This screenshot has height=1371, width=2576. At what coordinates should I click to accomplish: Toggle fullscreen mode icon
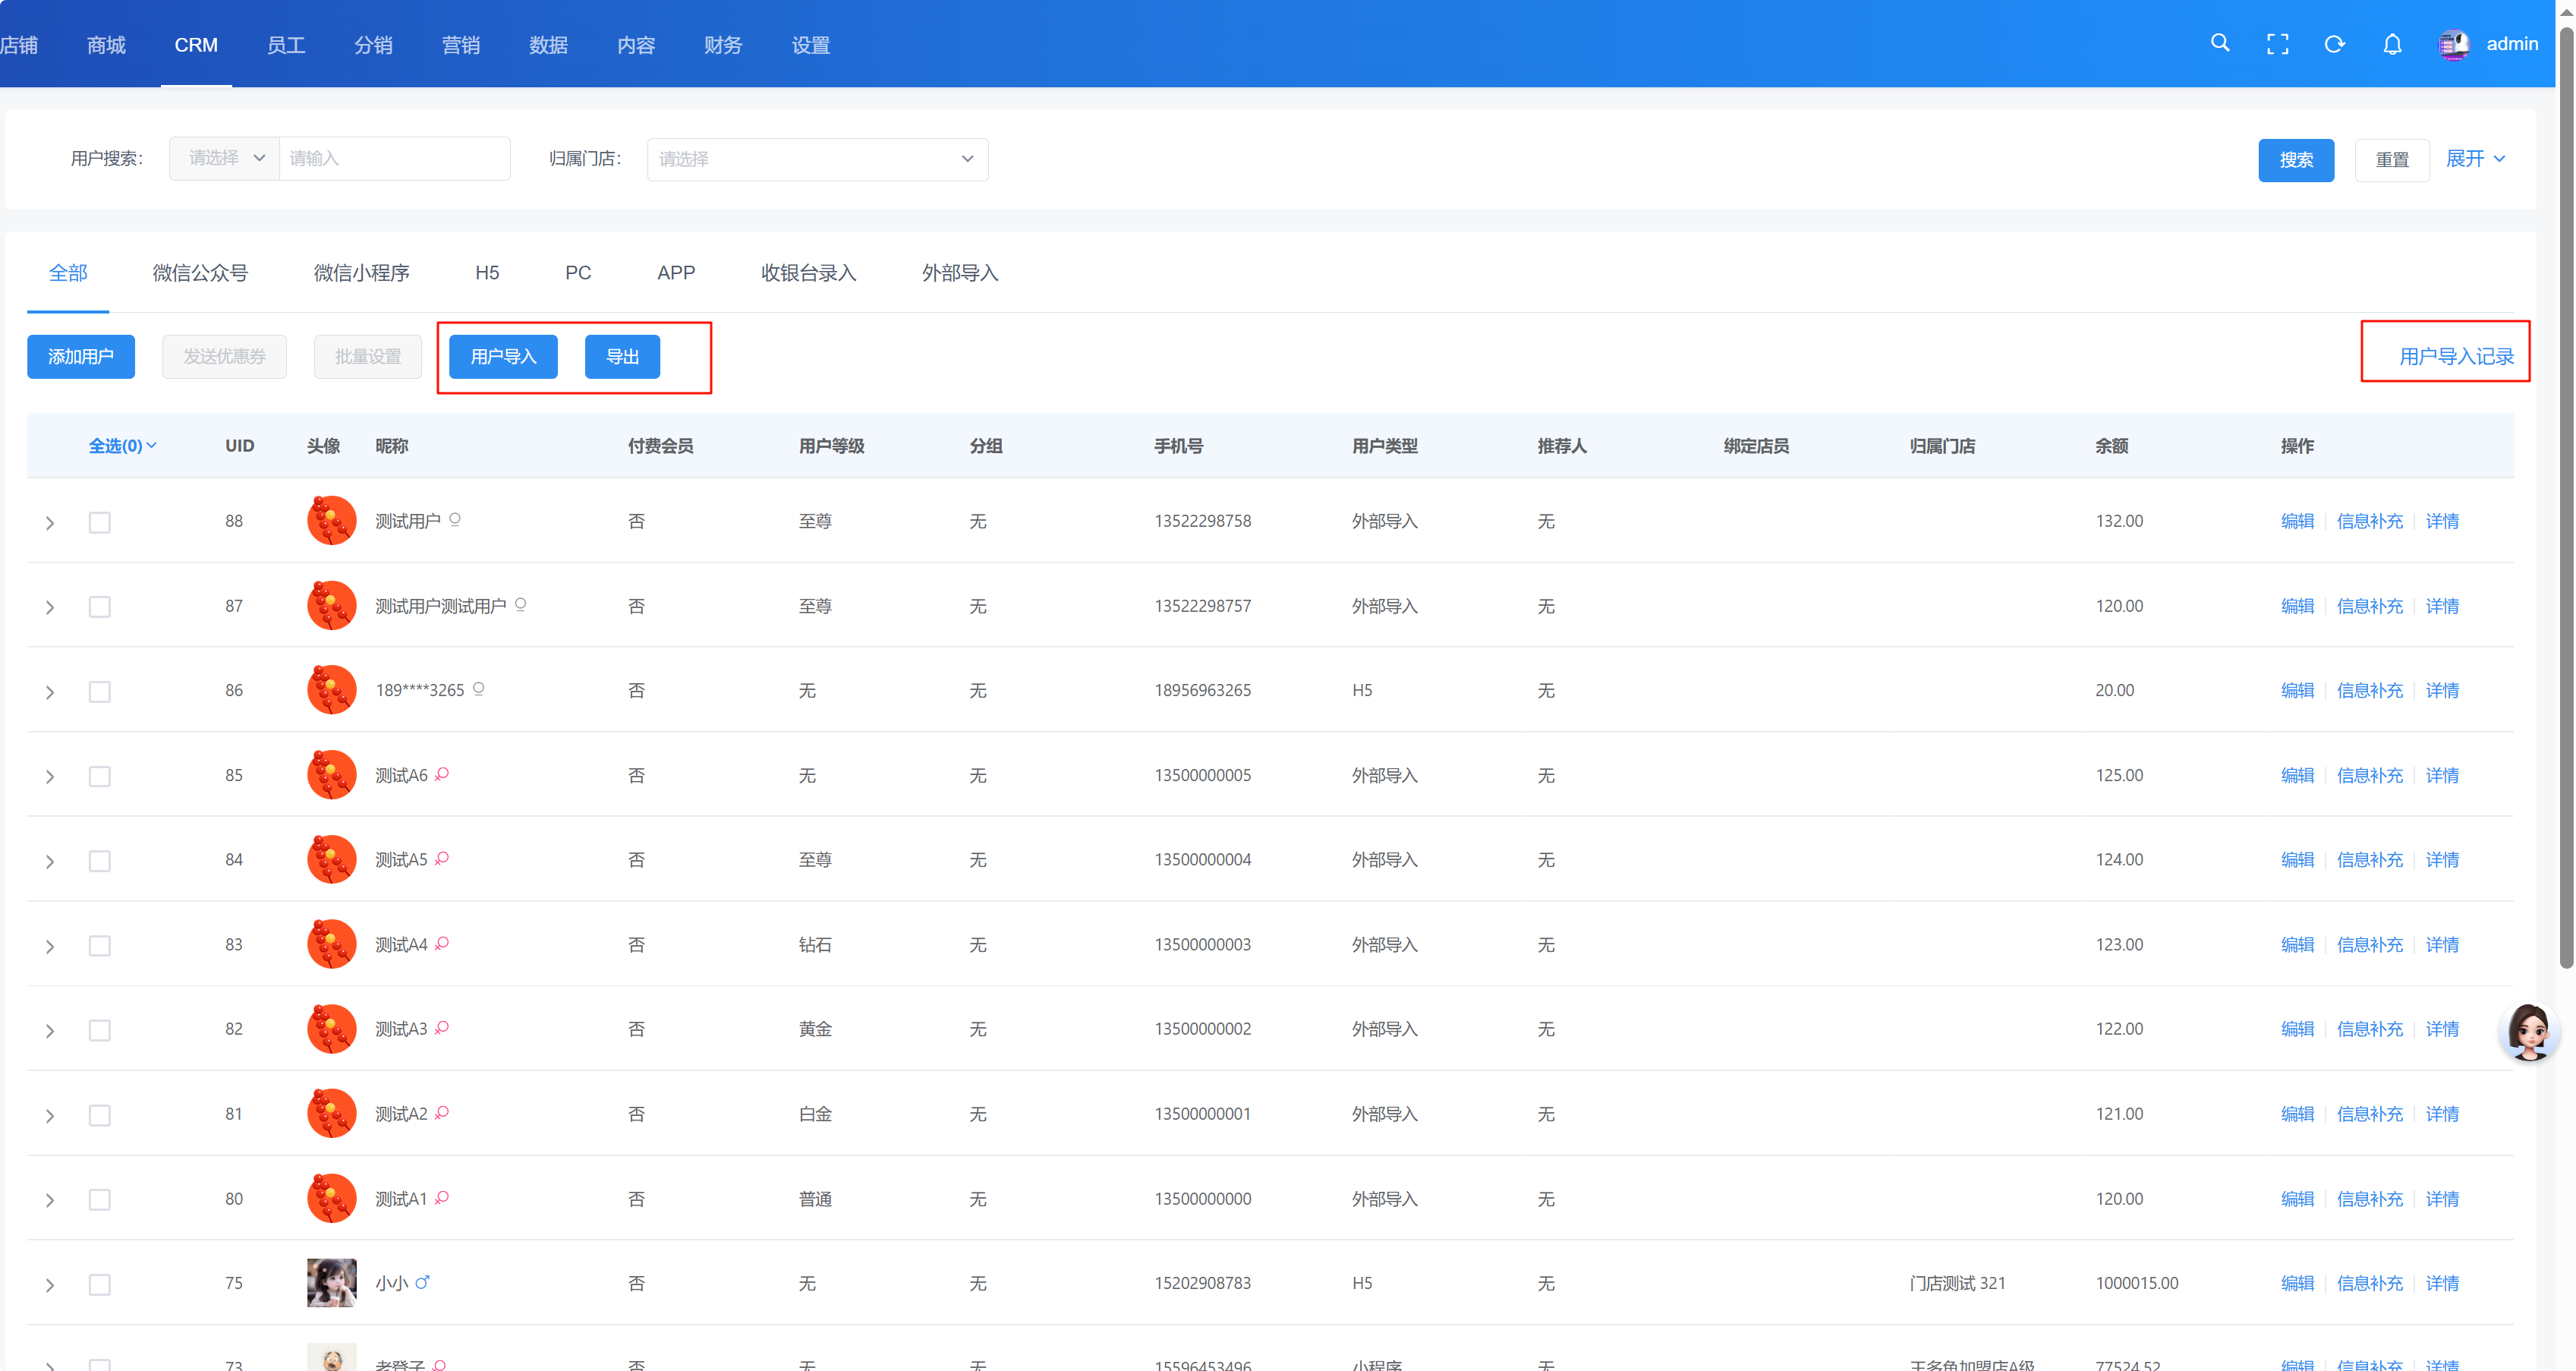click(2277, 44)
